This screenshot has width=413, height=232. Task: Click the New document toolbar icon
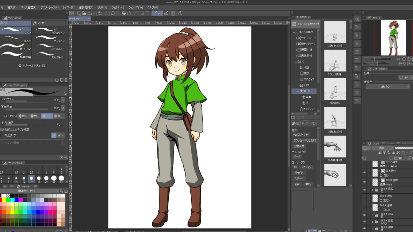pyautogui.click(x=79, y=13)
